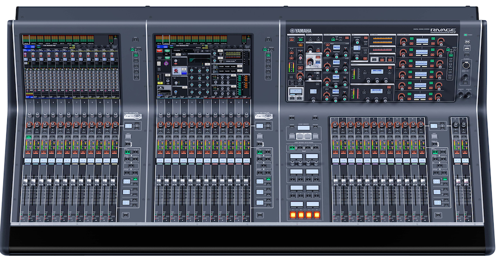Click the monitor A level knob at right edge

(461, 95)
